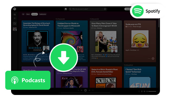Open 'How Many Men Does It Take To Beat A Strongman?'
The image size is (171, 101).
(104, 24)
